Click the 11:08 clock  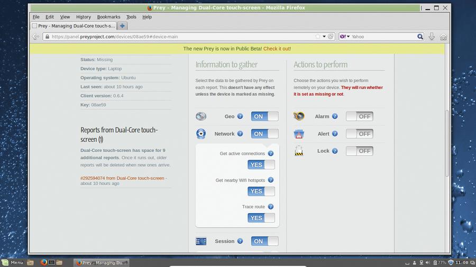[462, 262]
